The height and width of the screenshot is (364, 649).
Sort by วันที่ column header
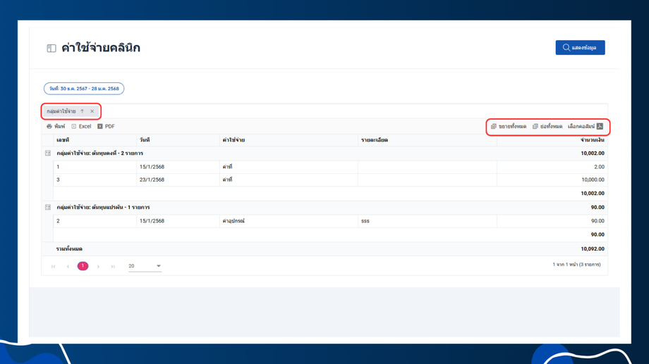click(x=178, y=140)
